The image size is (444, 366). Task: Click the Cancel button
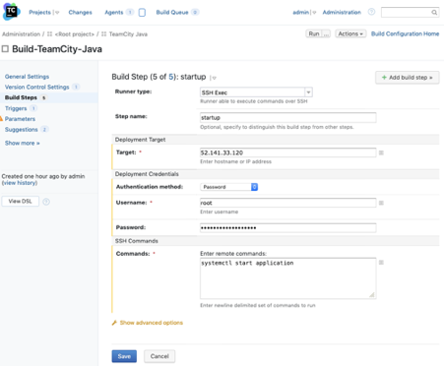(159, 356)
